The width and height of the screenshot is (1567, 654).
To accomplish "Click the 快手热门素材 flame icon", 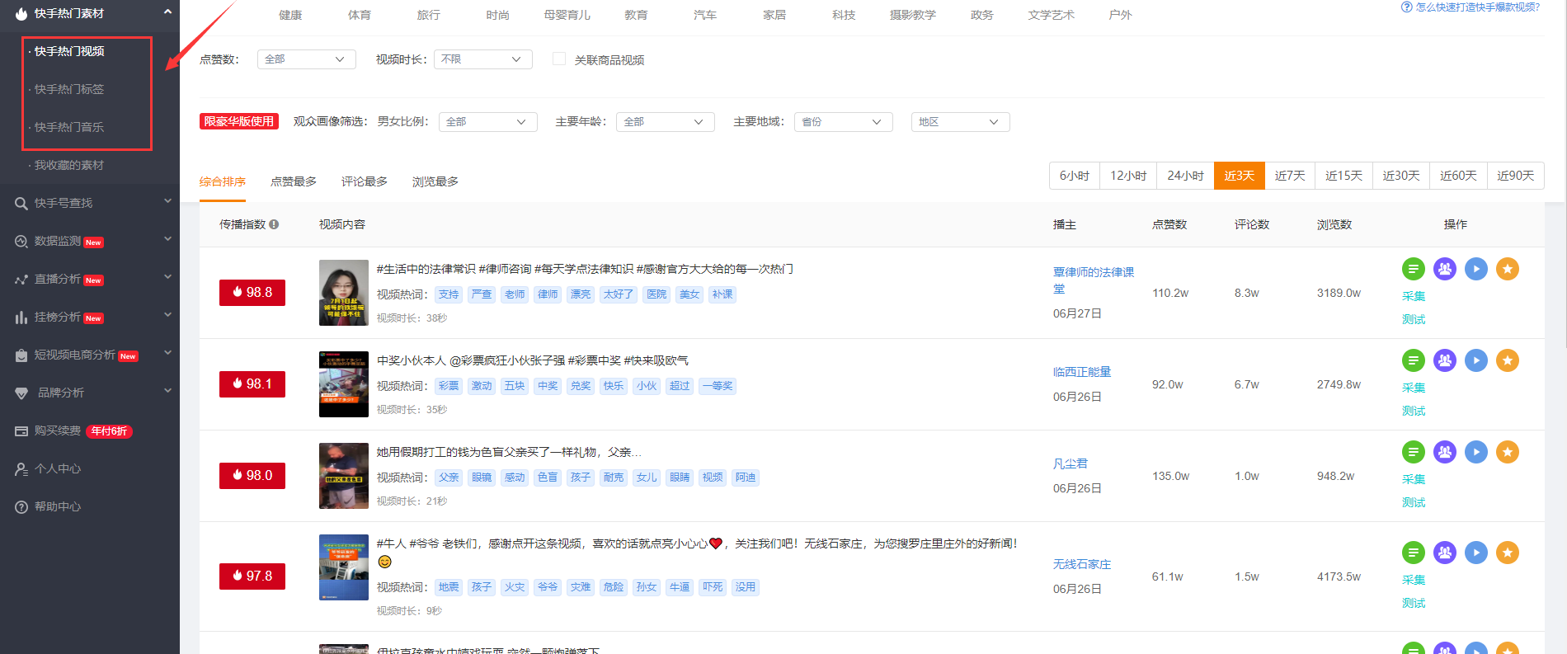I will point(21,13).
